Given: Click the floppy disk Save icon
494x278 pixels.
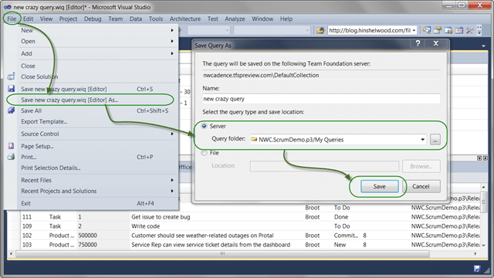Looking at the screenshot, I should pos(12,89).
